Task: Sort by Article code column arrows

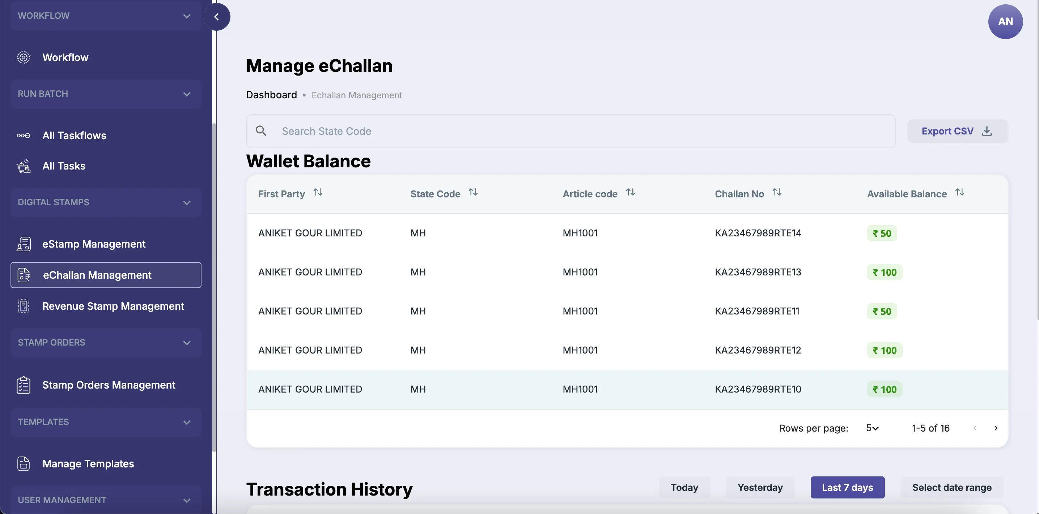Action: point(631,192)
